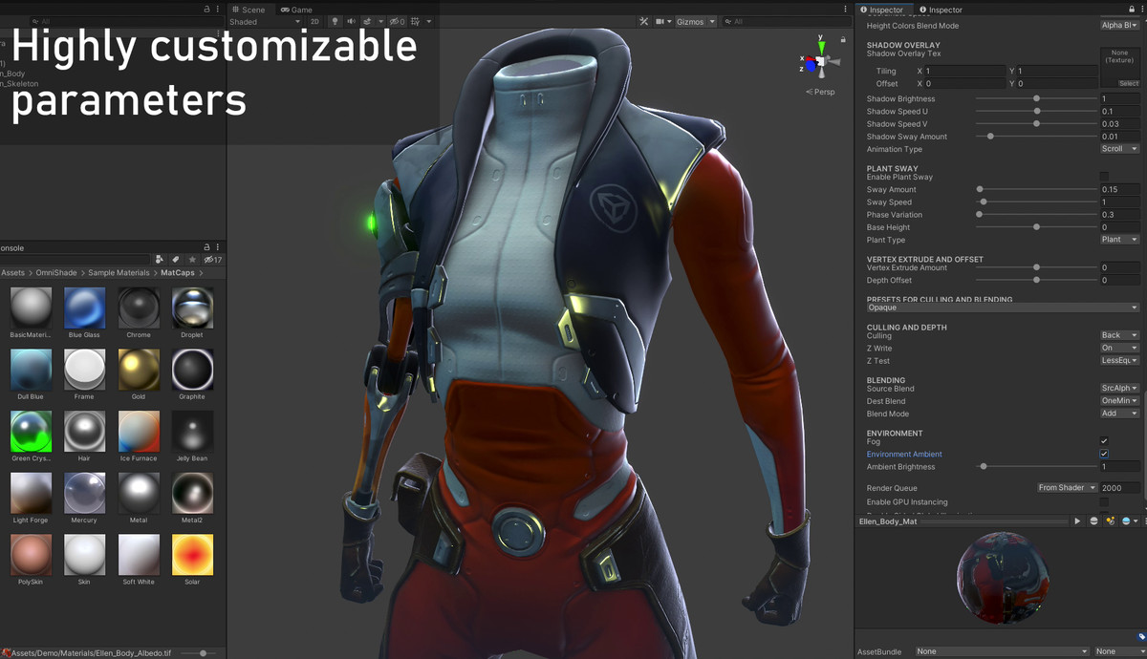The width and height of the screenshot is (1147, 659).
Task: Click the search by label tag icon
Action: click(x=176, y=259)
